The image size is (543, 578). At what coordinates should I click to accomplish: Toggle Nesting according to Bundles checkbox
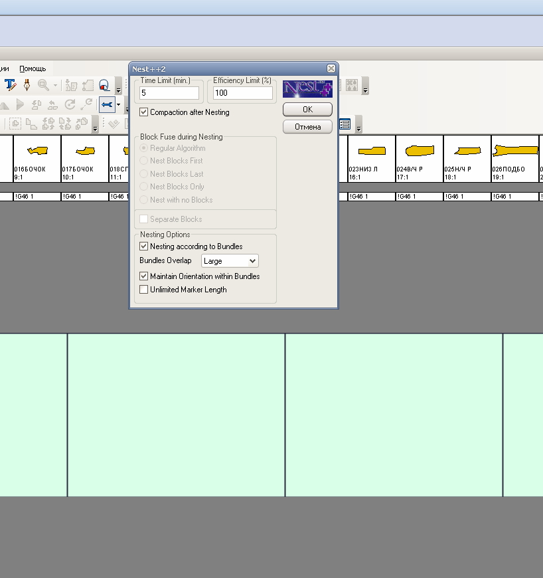click(x=143, y=246)
